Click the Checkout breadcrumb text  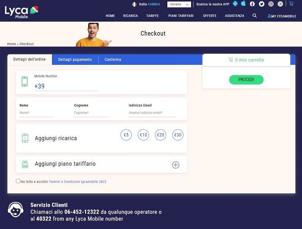coord(27,44)
